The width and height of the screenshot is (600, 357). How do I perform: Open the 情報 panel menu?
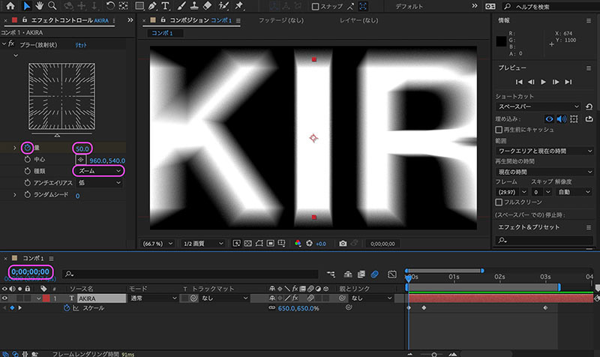[x=589, y=21]
